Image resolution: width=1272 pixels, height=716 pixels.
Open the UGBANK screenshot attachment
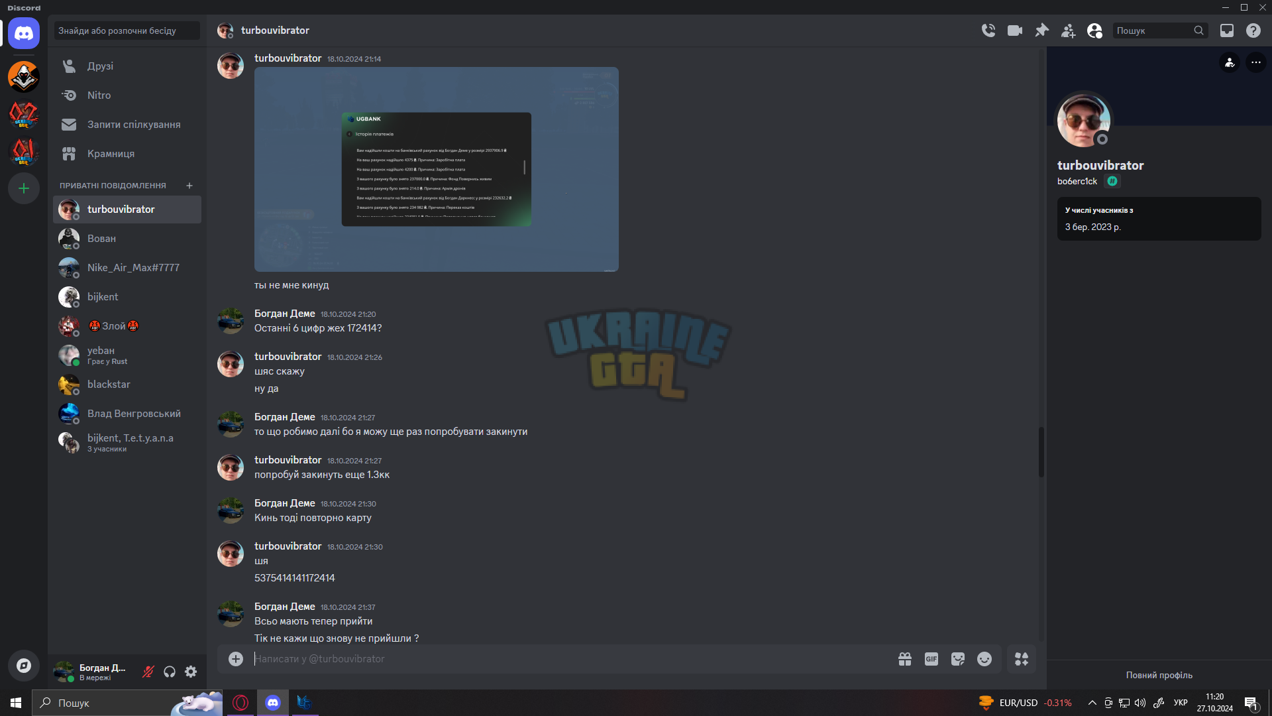coord(437,169)
